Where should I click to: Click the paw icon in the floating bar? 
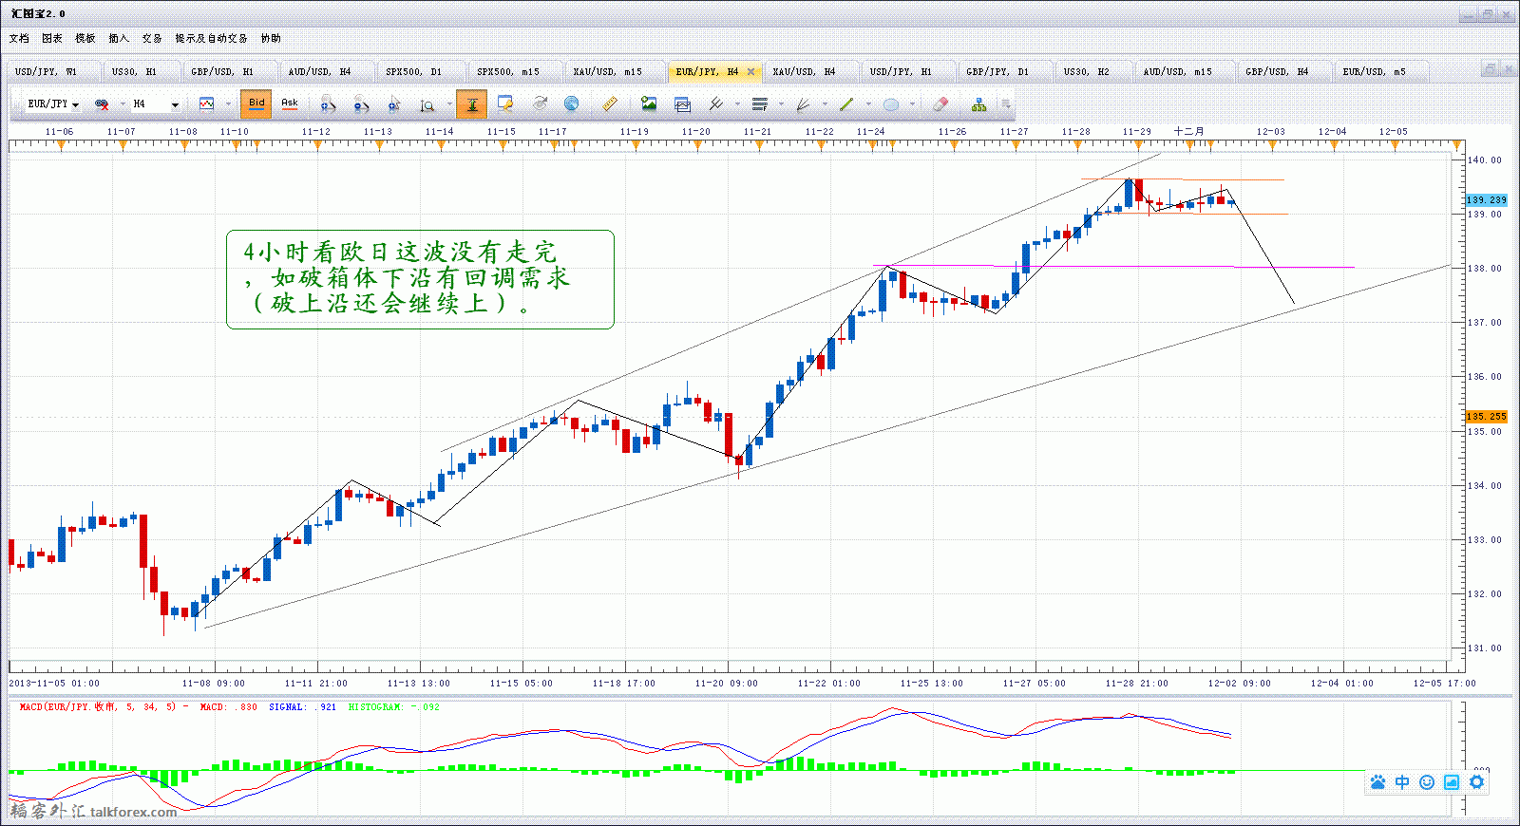point(1377,782)
